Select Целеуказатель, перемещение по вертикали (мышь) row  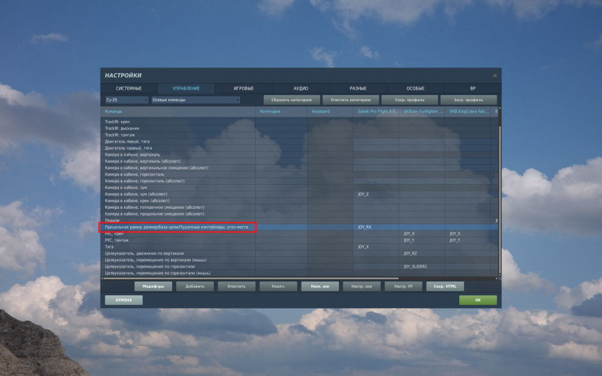tap(299, 260)
